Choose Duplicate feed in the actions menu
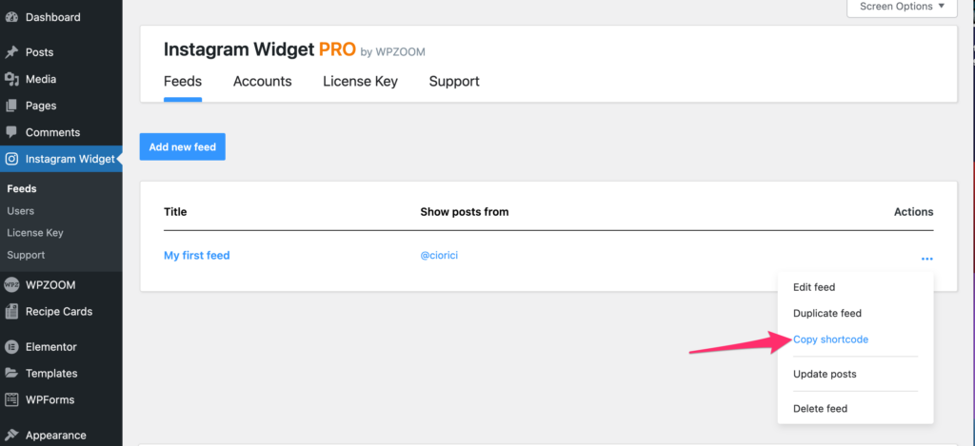This screenshot has width=975, height=446. [x=827, y=313]
